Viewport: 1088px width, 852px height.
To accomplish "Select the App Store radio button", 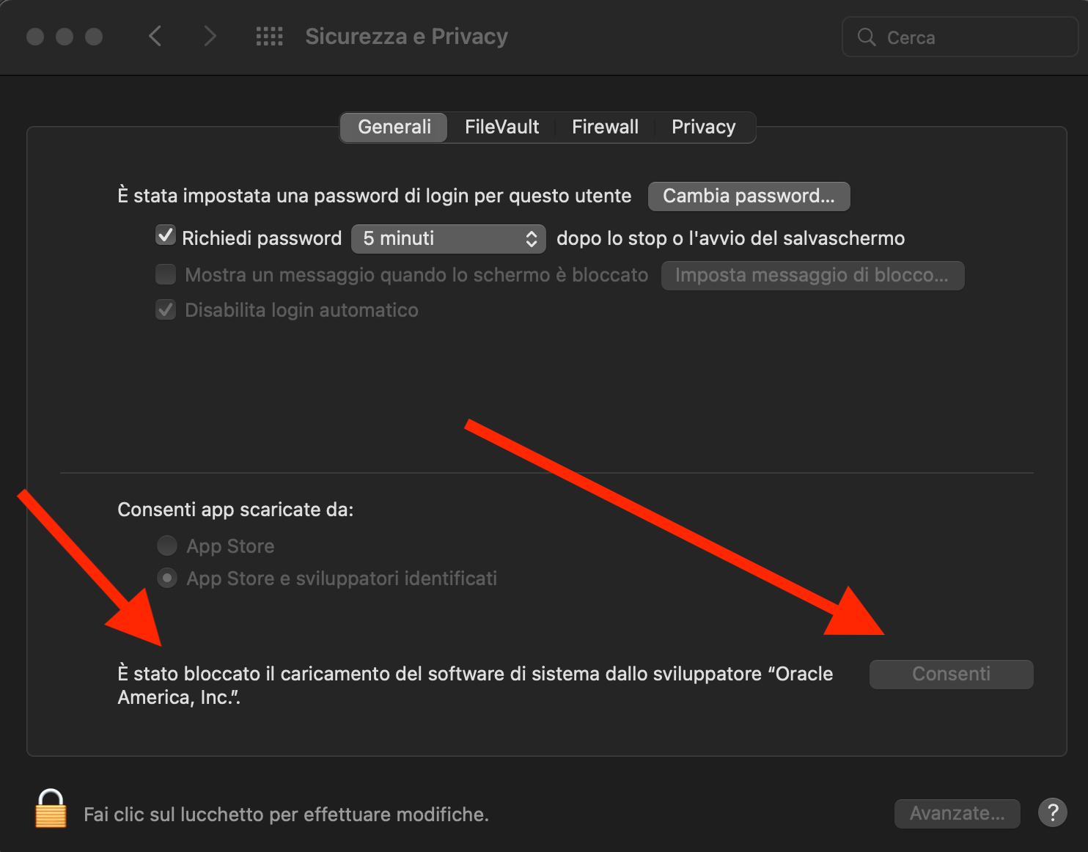I will point(167,546).
